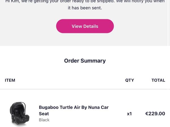The image size is (170, 127).
Task: Select the ITEM column header
Action: click(x=10, y=80)
